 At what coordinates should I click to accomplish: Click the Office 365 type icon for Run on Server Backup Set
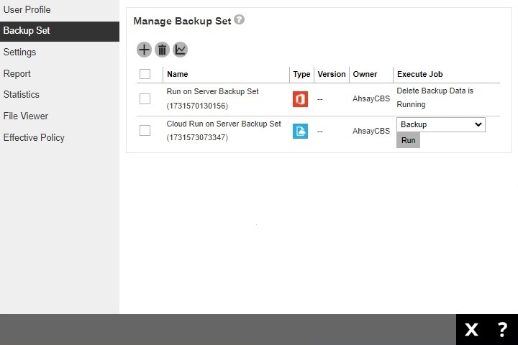[300, 99]
